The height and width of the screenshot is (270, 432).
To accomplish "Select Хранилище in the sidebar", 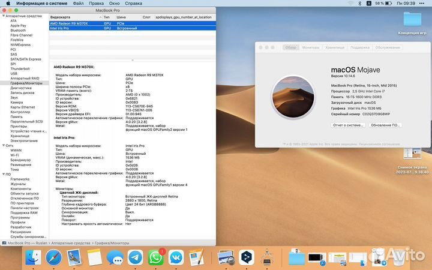I will point(20,136).
